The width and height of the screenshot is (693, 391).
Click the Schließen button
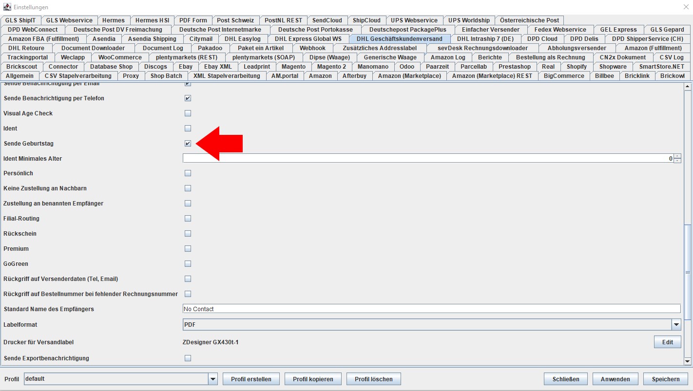[x=566, y=379]
